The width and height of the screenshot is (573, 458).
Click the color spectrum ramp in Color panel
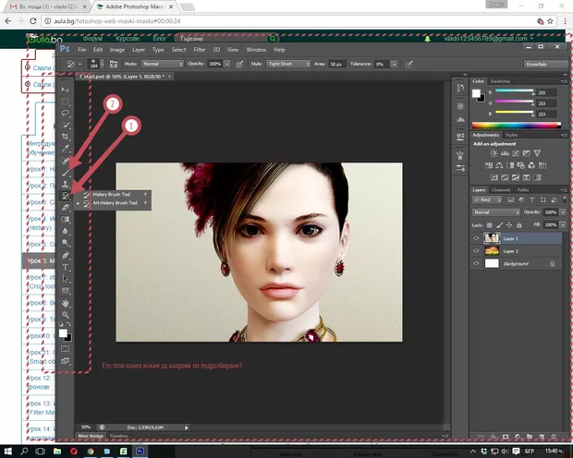(x=515, y=125)
